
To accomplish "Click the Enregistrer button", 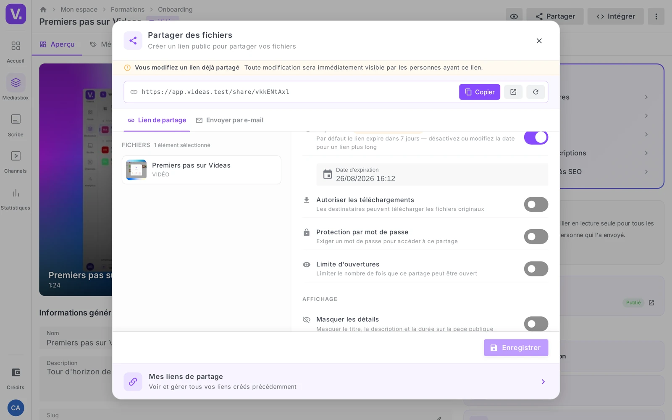I will 516,348.
